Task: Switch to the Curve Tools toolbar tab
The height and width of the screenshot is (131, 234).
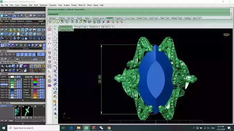Action: click(129, 18)
